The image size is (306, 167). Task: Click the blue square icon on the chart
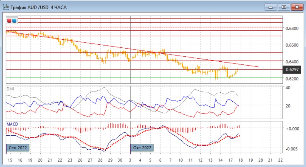14,21
